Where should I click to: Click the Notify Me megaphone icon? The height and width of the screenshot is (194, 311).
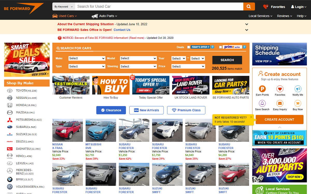[x=298, y=89]
